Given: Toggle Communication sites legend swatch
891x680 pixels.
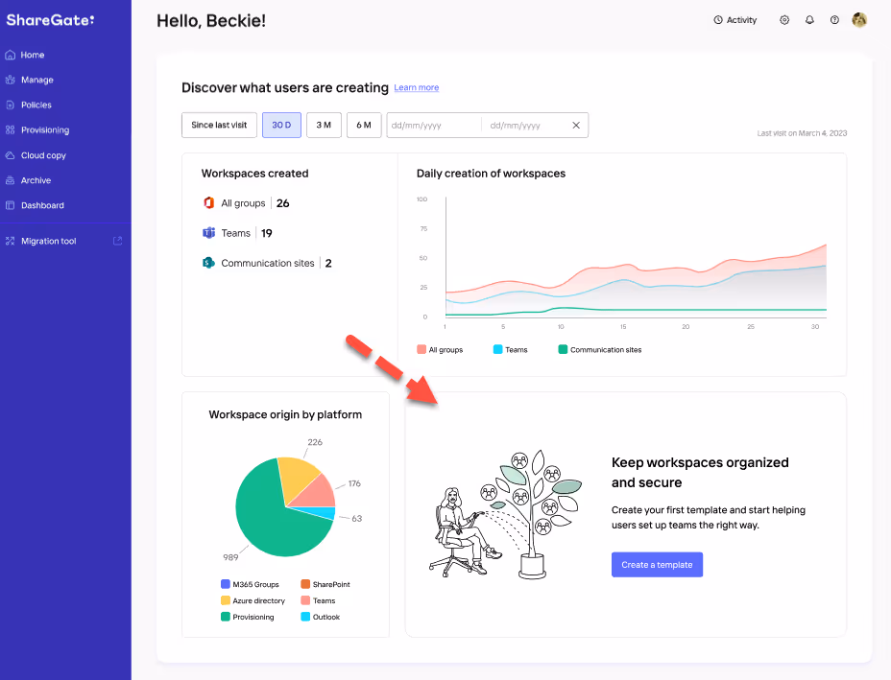Looking at the screenshot, I should [563, 349].
